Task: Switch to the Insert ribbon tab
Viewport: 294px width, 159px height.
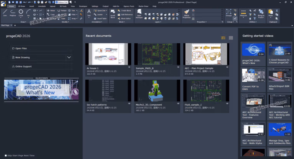Action: pyautogui.click(x=32, y=7)
